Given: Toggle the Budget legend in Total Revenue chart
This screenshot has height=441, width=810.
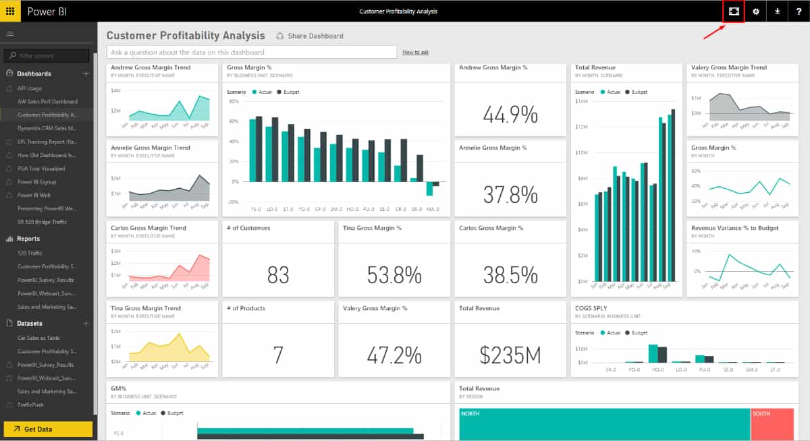Looking at the screenshot, I should [x=637, y=91].
